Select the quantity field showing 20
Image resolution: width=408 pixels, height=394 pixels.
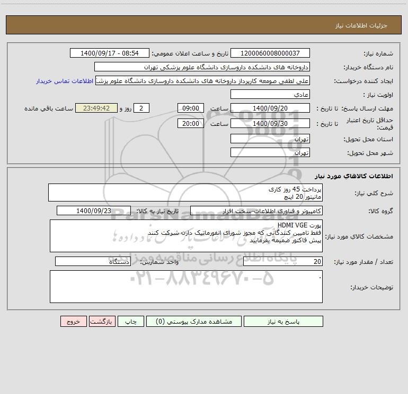point(283,261)
